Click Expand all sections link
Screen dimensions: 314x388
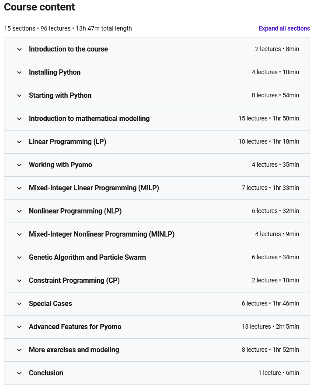(284, 28)
